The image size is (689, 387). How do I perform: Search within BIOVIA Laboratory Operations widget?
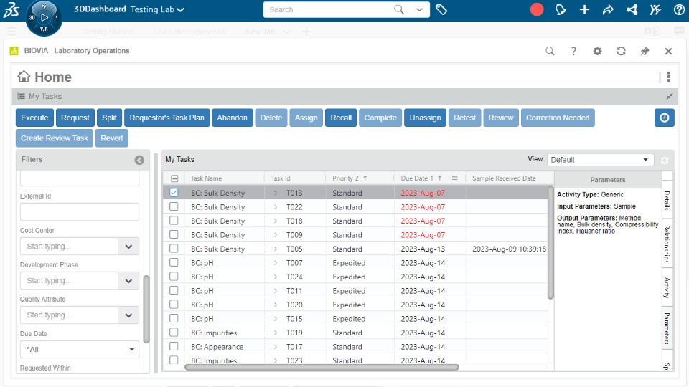(550, 52)
